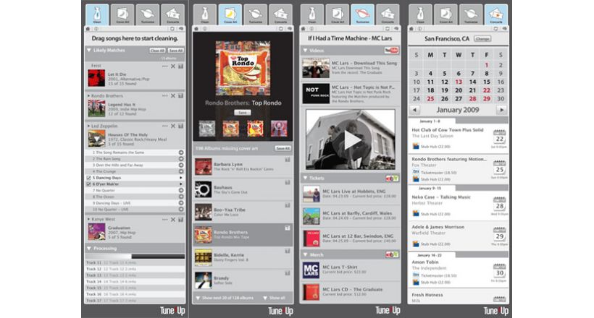Screen dimensions: 594x318
Task: Switch to Concerts tab in the first panel
Action: click(x=172, y=14)
